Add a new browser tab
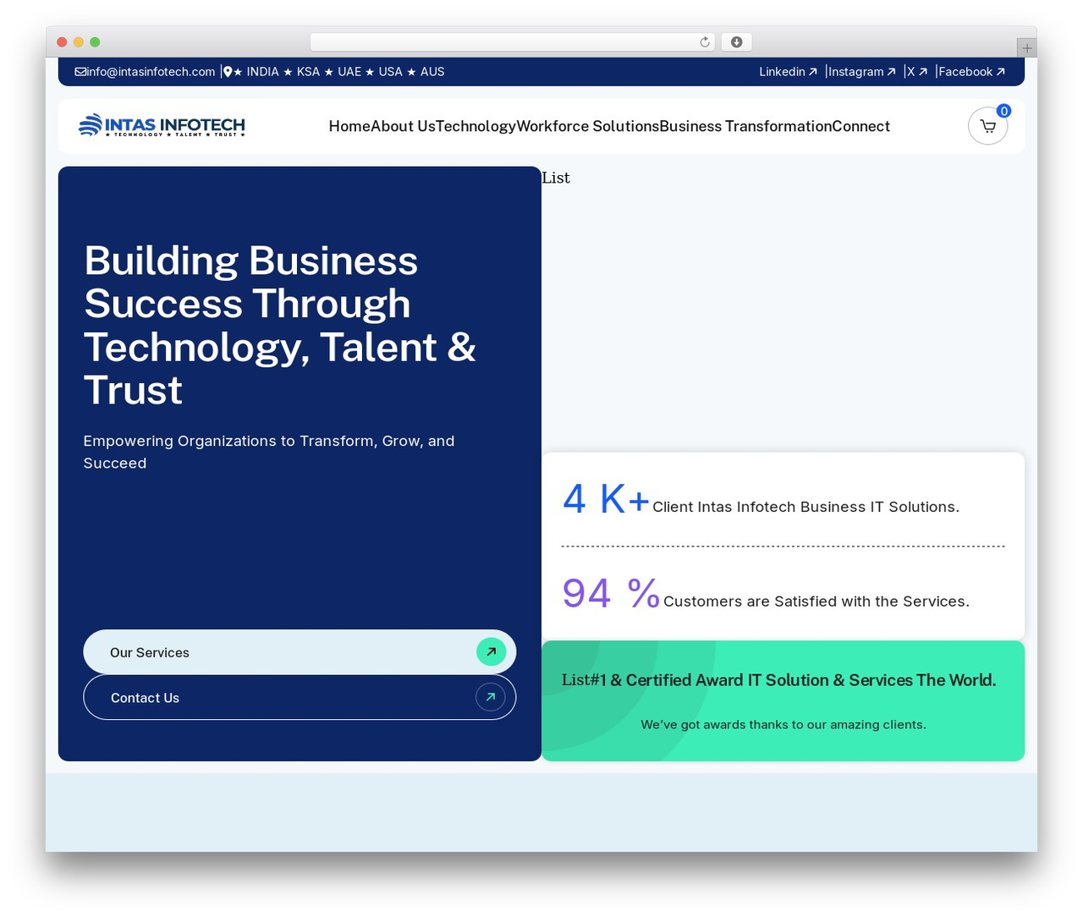This screenshot has width=1083, height=917. pos(1026,48)
